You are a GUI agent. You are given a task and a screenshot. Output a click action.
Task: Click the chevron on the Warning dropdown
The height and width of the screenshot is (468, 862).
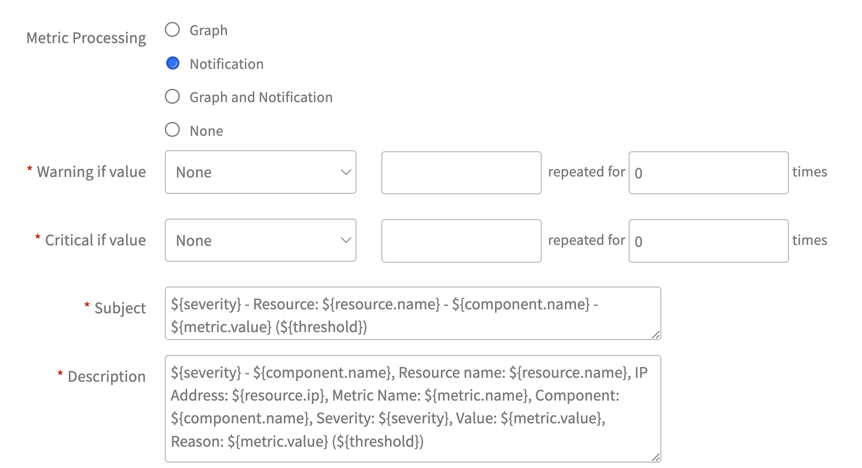(346, 172)
